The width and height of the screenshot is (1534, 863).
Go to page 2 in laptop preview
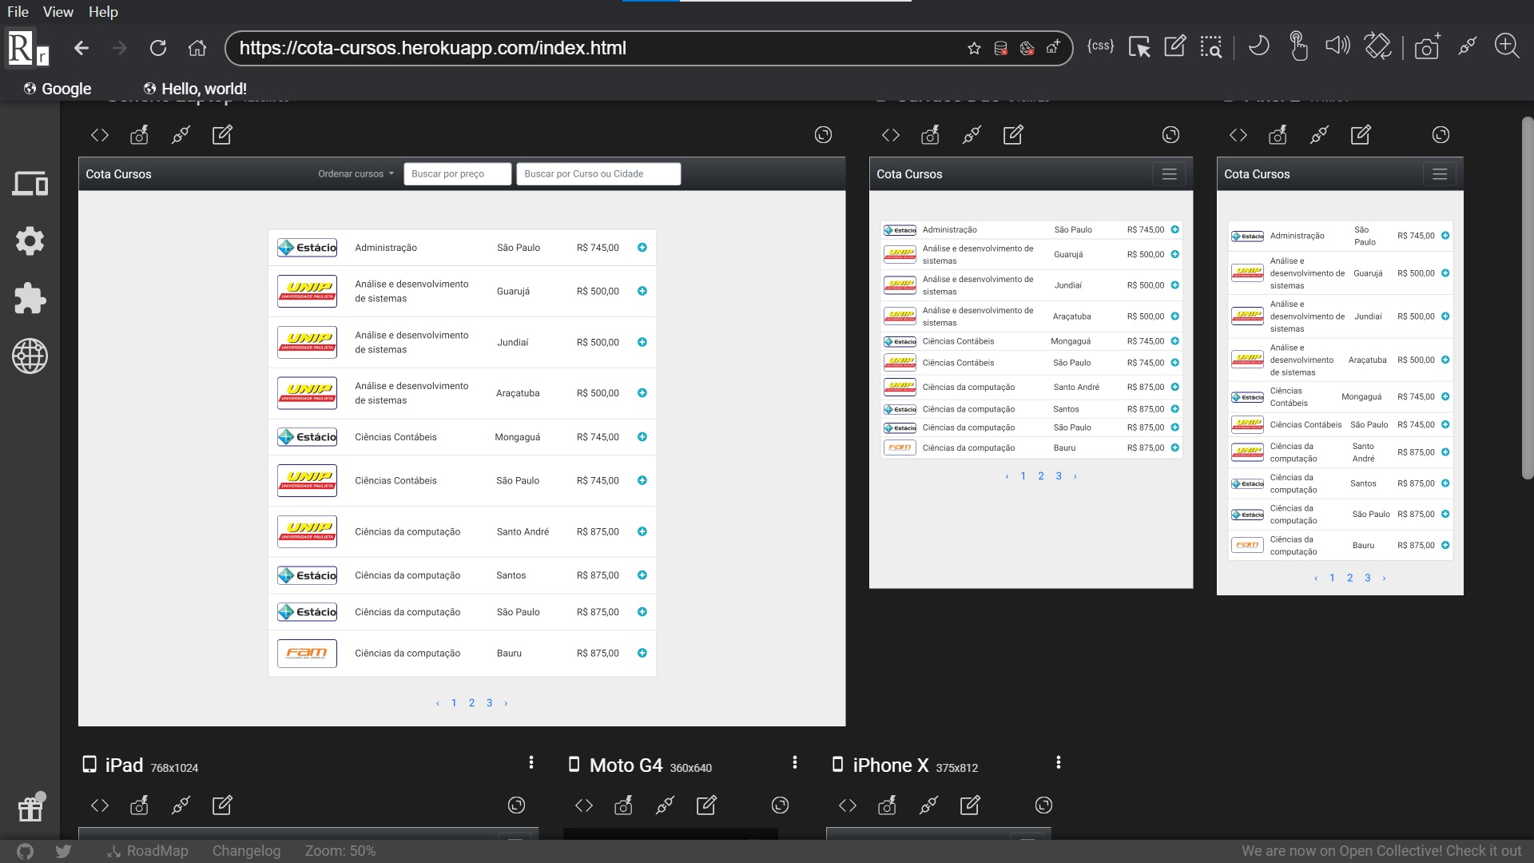pyautogui.click(x=471, y=703)
